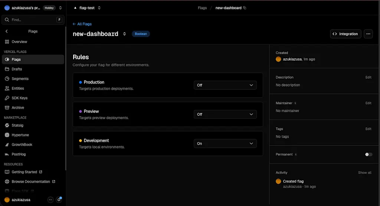Click the Hypertune logo icon
The image size is (380, 206).
(7, 135)
